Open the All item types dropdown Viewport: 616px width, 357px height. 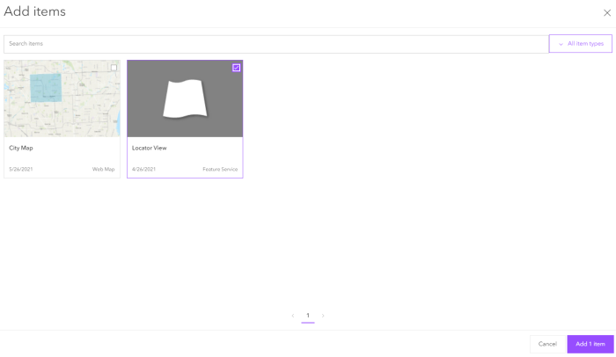pyautogui.click(x=581, y=44)
